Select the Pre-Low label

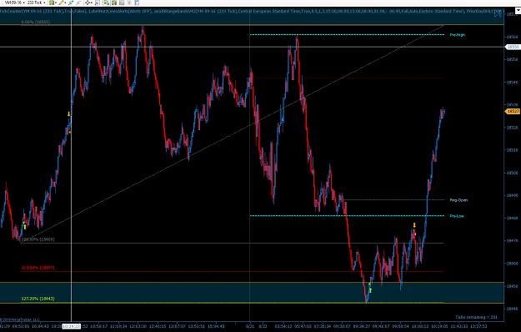click(x=457, y=216)
